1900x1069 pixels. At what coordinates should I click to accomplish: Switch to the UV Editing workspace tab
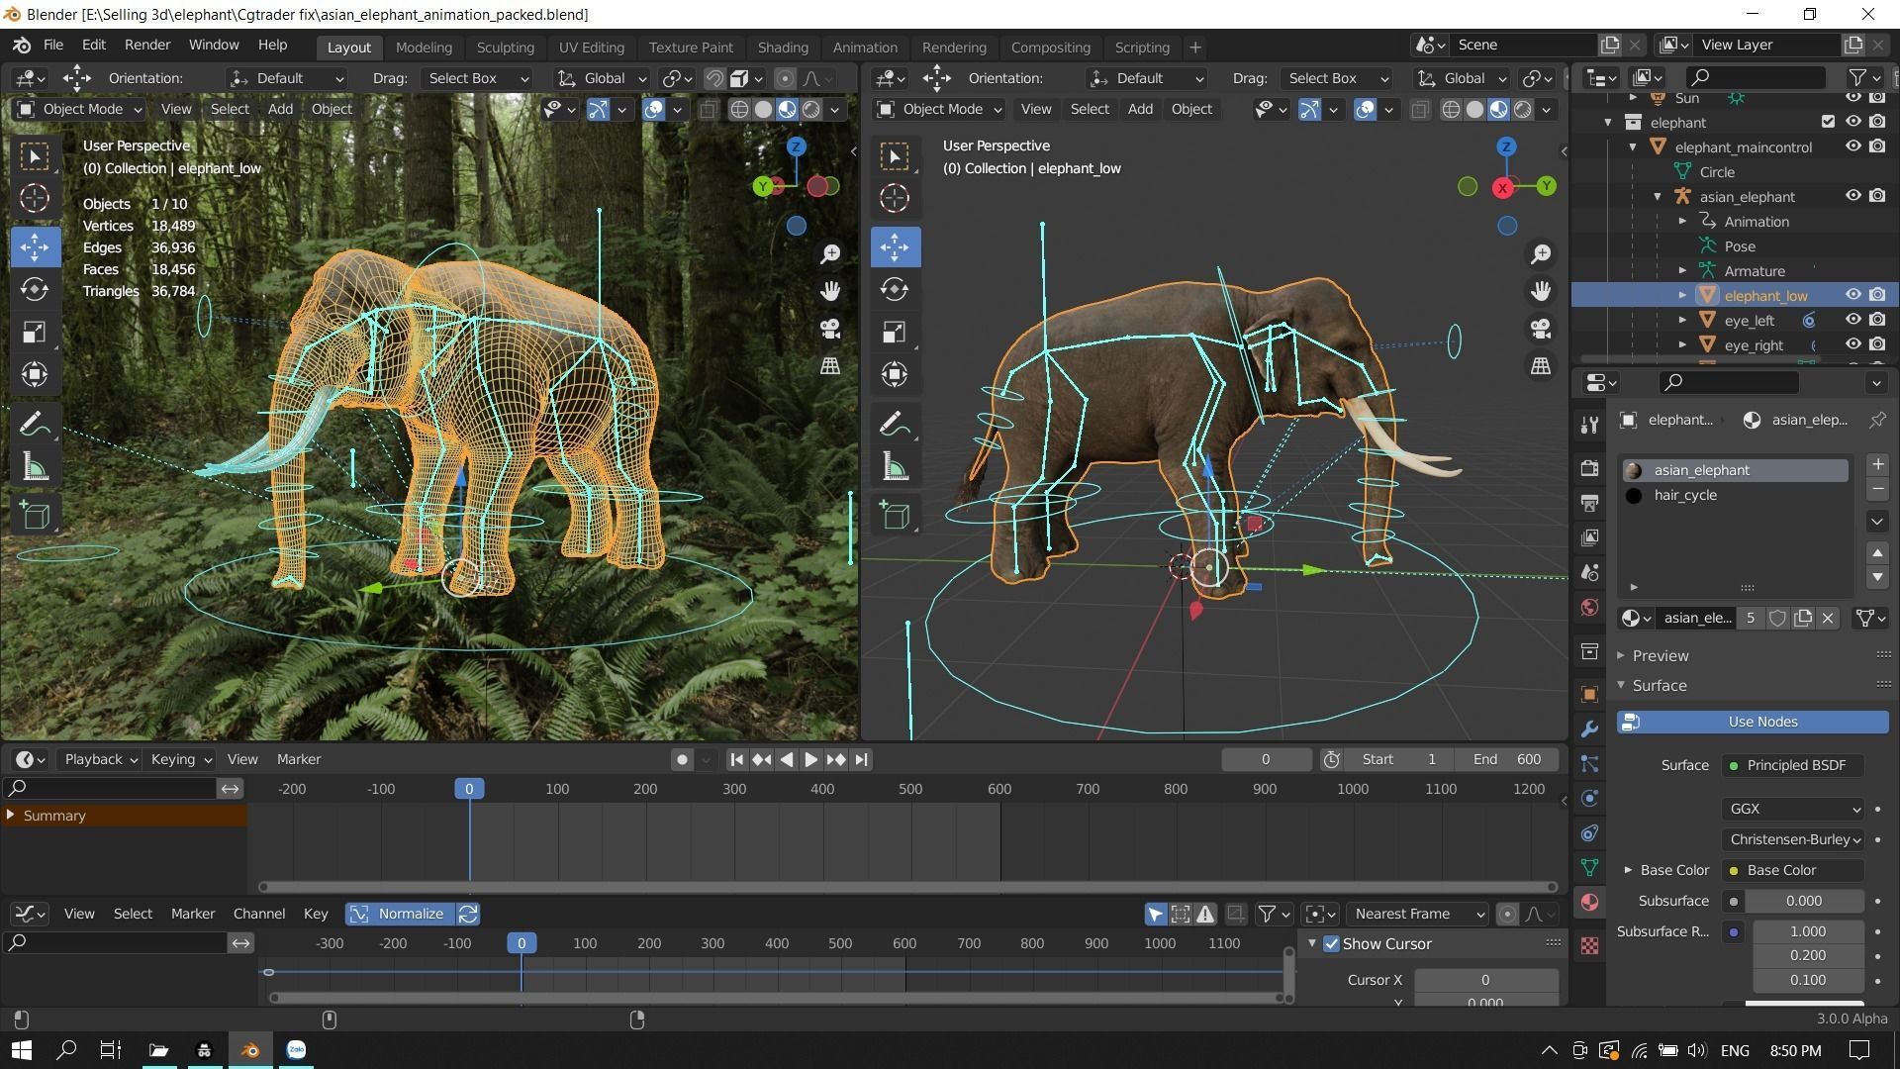tap(591, 47)
